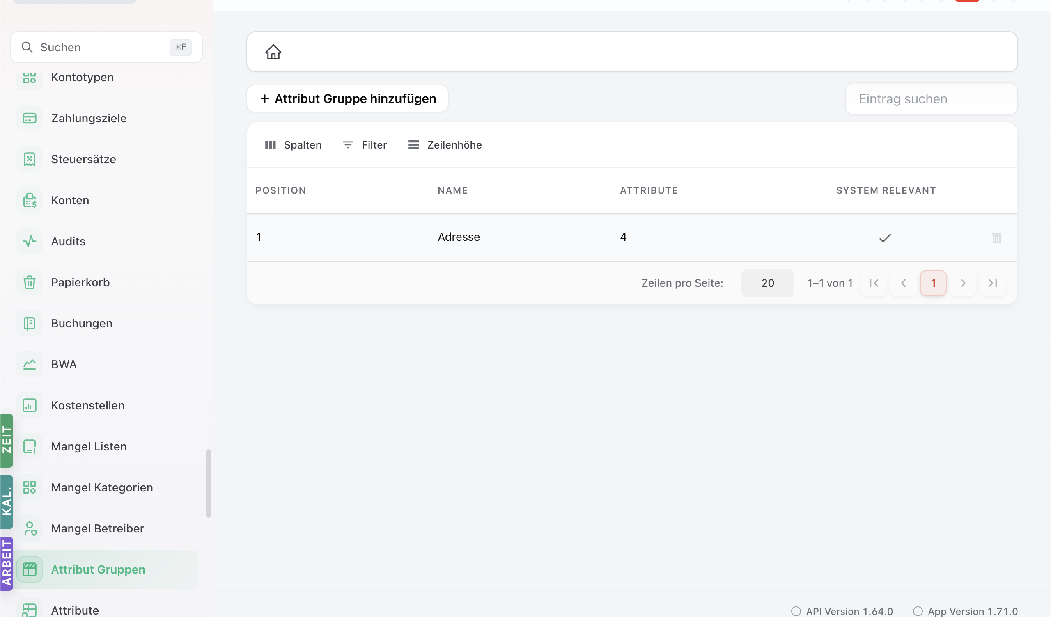The height and width of the screenshot is (617, 1051).
Task: Sort by the POSITION column header
Action: (281, 190)
